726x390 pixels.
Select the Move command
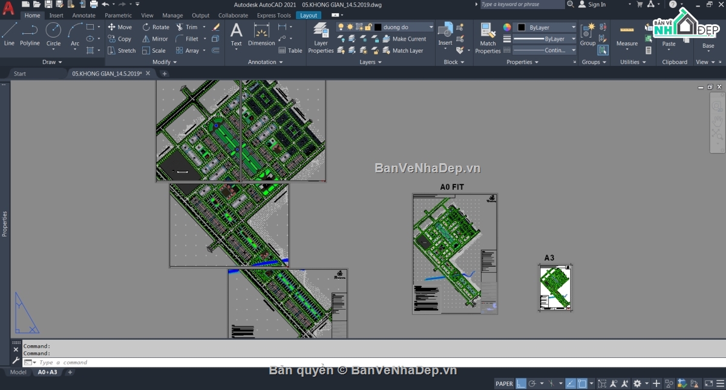click(120, 27)
